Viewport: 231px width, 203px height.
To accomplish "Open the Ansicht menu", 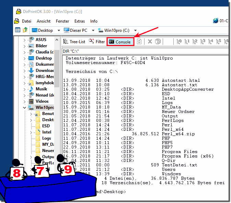I will 44,21.
